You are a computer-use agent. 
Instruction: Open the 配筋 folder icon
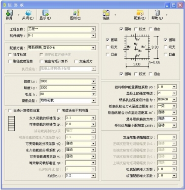[140, 13]
